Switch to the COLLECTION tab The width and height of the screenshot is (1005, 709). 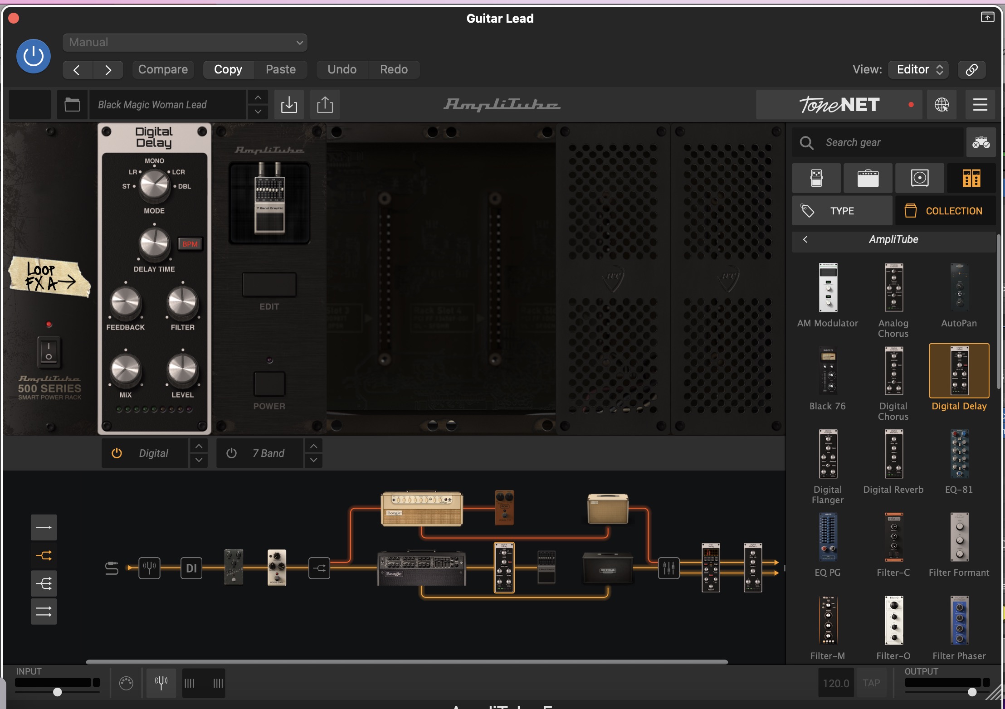click(x=946, y=211)
